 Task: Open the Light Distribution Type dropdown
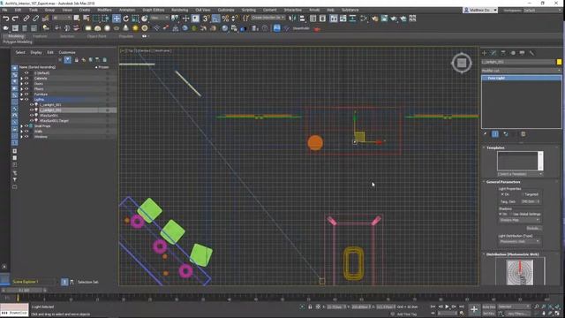pyautogui.click(x=520, y=241)
